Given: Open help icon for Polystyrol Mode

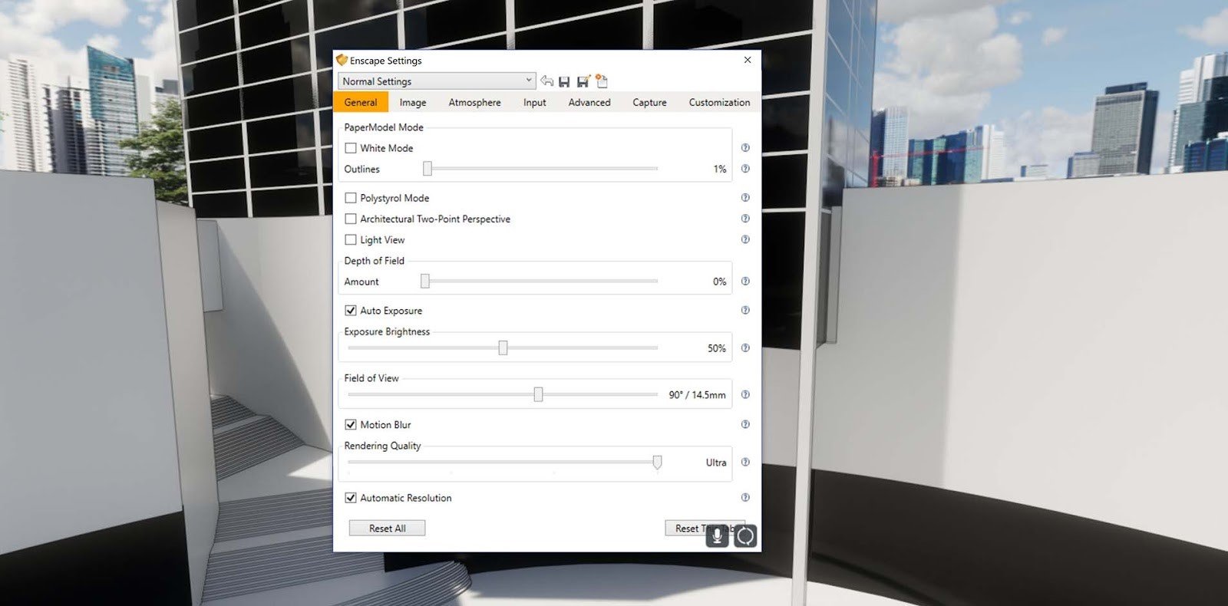Looking at the screenshot, I should 745,198.
